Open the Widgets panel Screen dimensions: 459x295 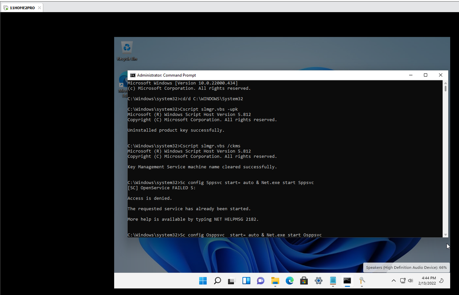tap(246, 281)
